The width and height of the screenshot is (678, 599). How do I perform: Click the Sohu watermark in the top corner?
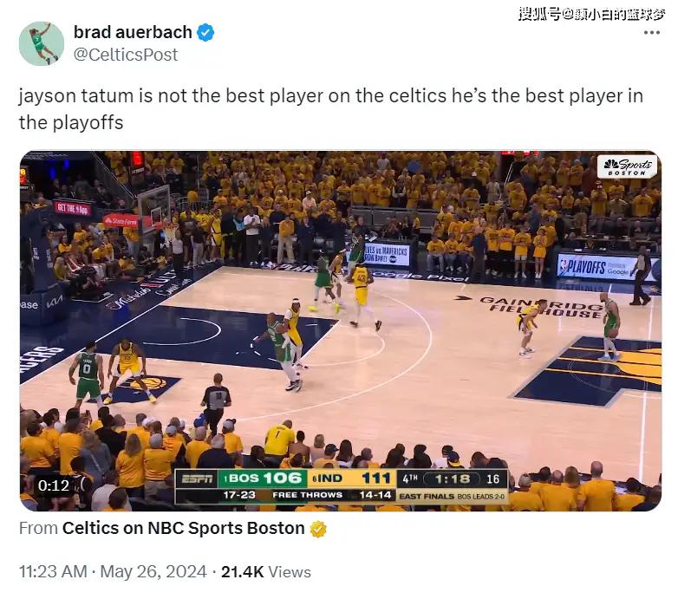pos(591,14)
